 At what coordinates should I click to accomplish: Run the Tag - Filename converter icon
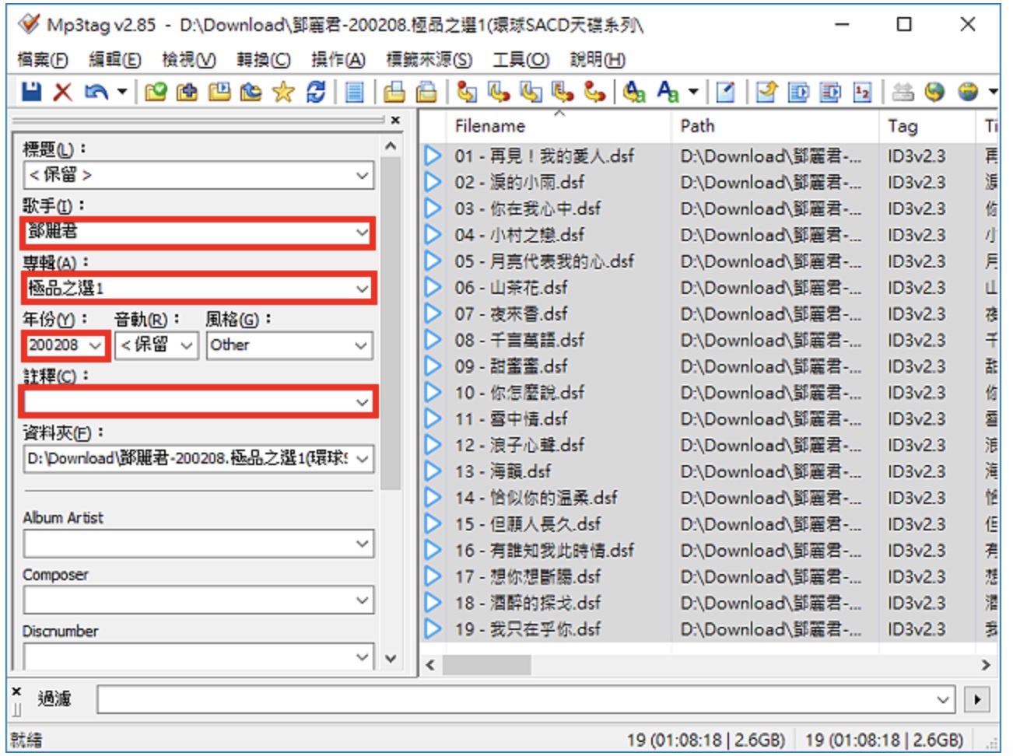(x=467, y=92)
